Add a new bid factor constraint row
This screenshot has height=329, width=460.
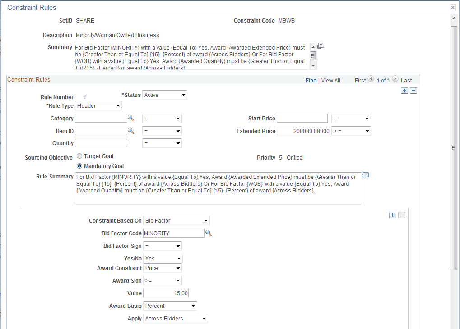(392, 215)
